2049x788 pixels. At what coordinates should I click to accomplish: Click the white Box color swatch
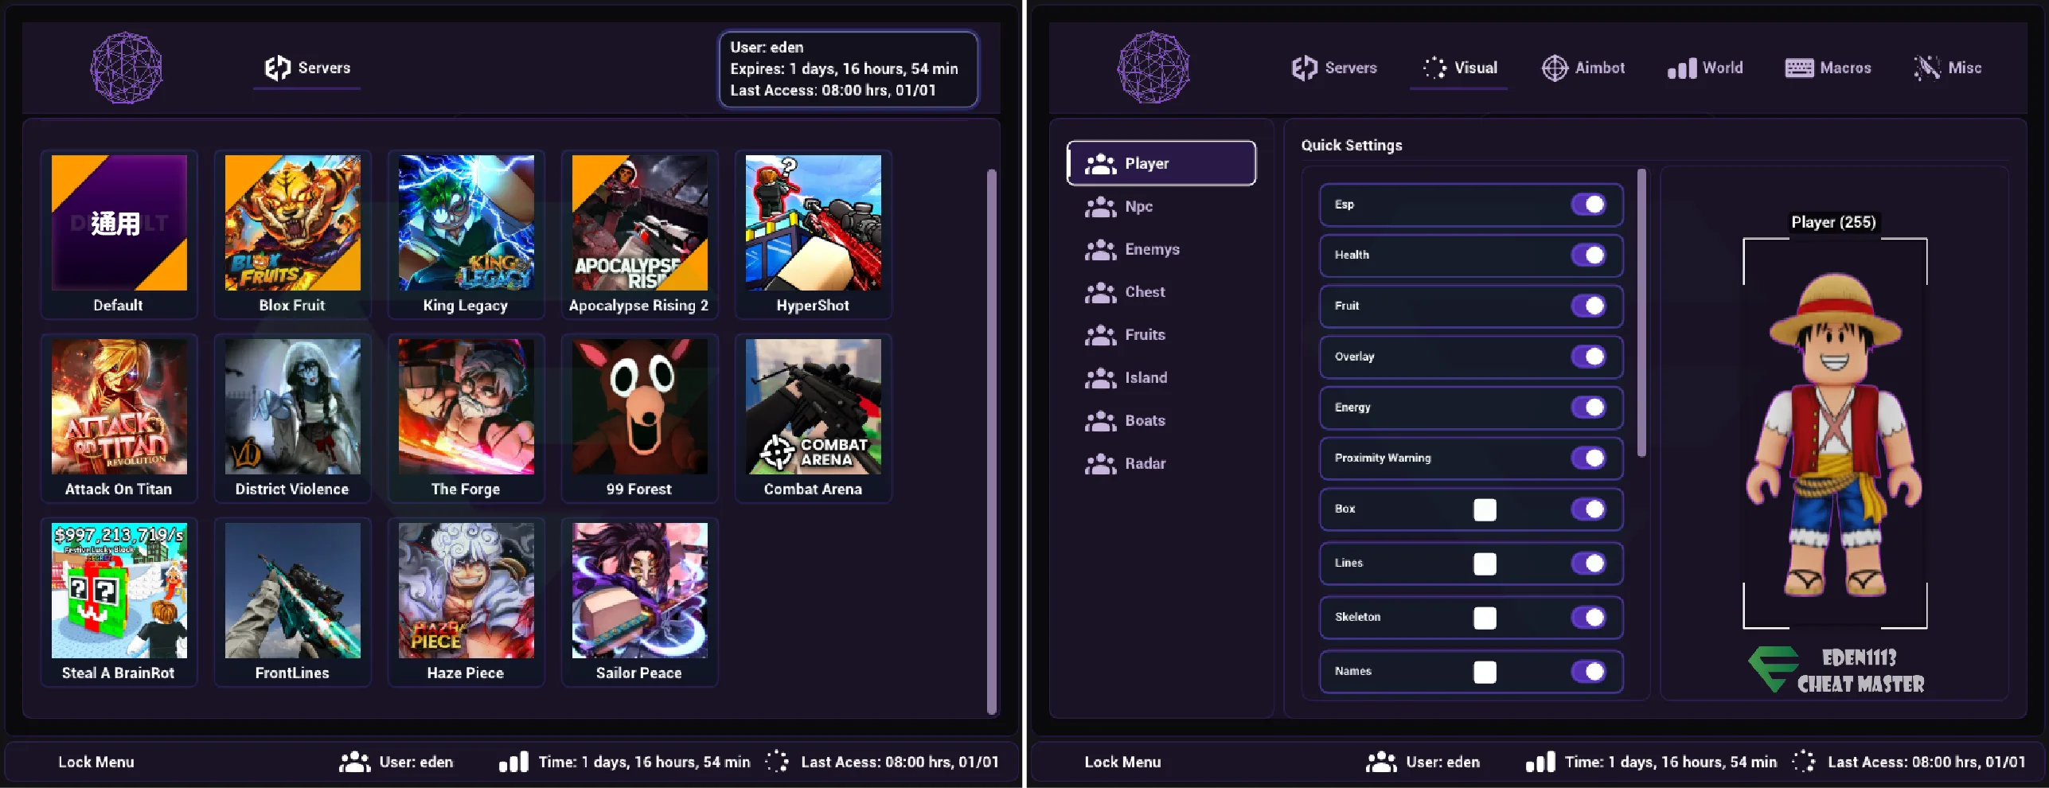point(1484,510)
